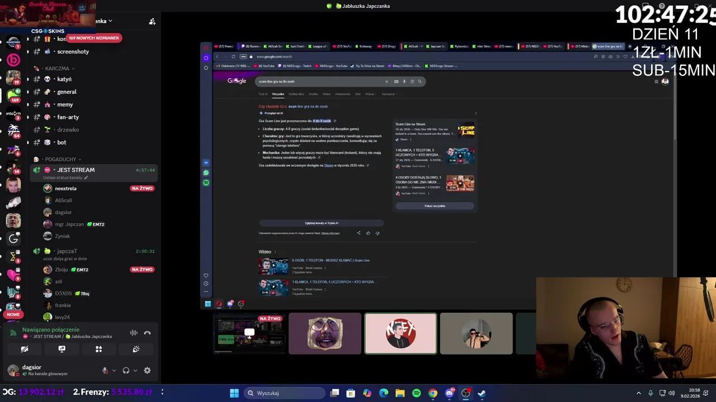This screenshot has width=716, height=402.
Task: Toggle noise suppression waveform icon
Action: coord(134,333)
